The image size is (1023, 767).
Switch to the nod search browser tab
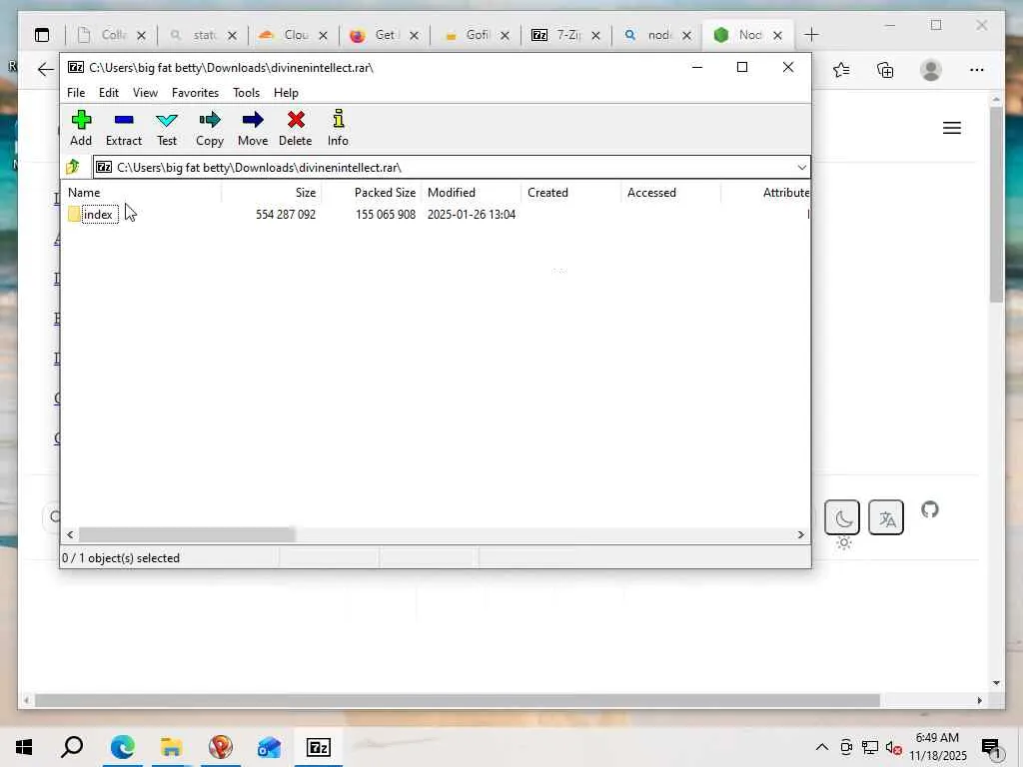pos(655,35)
